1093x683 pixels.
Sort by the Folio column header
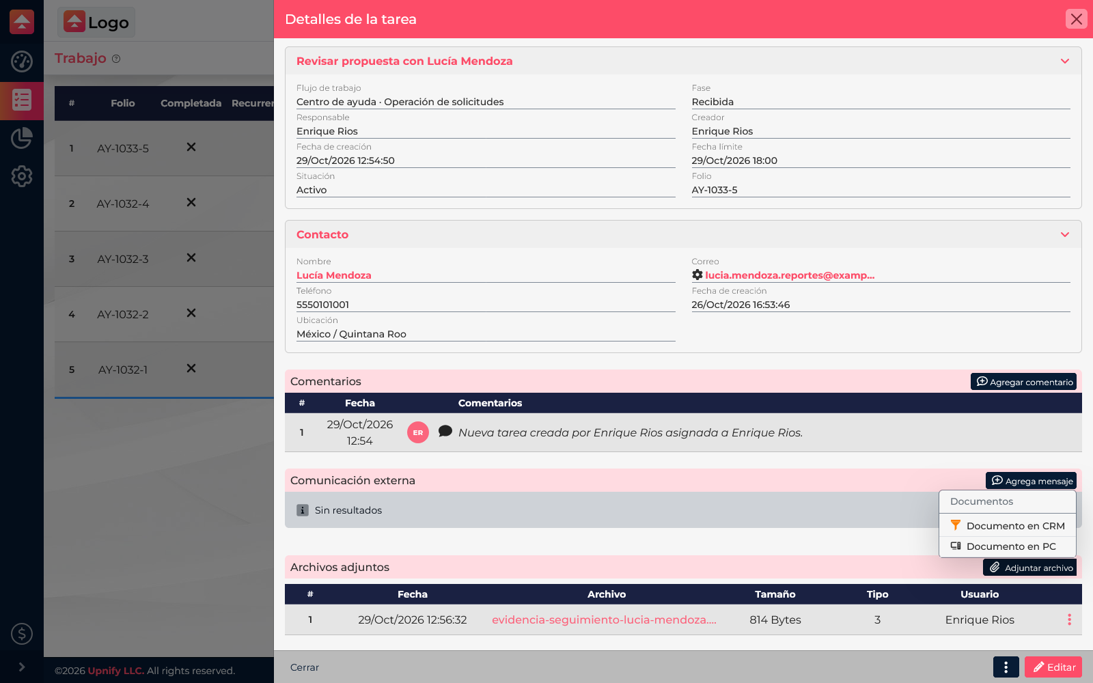[123, 103]
